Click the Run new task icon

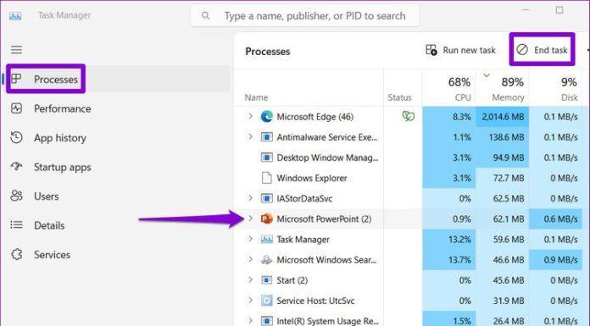tap(431, 50)
